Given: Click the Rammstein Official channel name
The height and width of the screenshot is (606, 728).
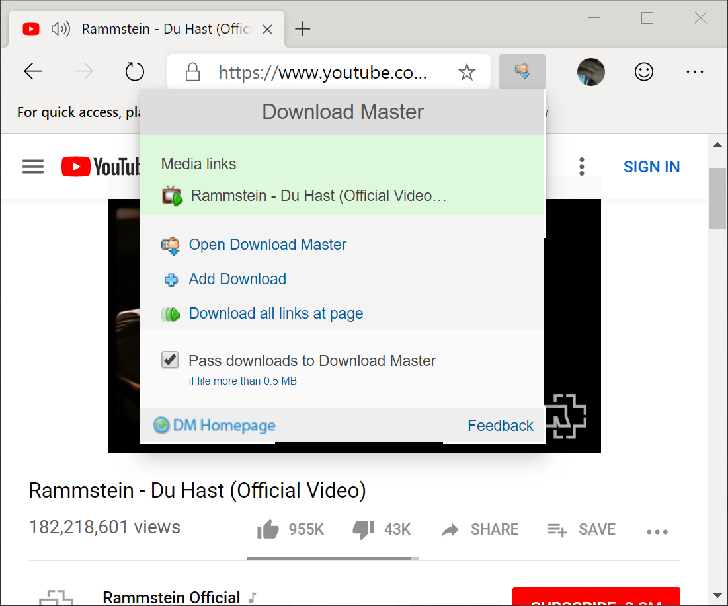Looking at the screenshot, I should click(171, 597).
